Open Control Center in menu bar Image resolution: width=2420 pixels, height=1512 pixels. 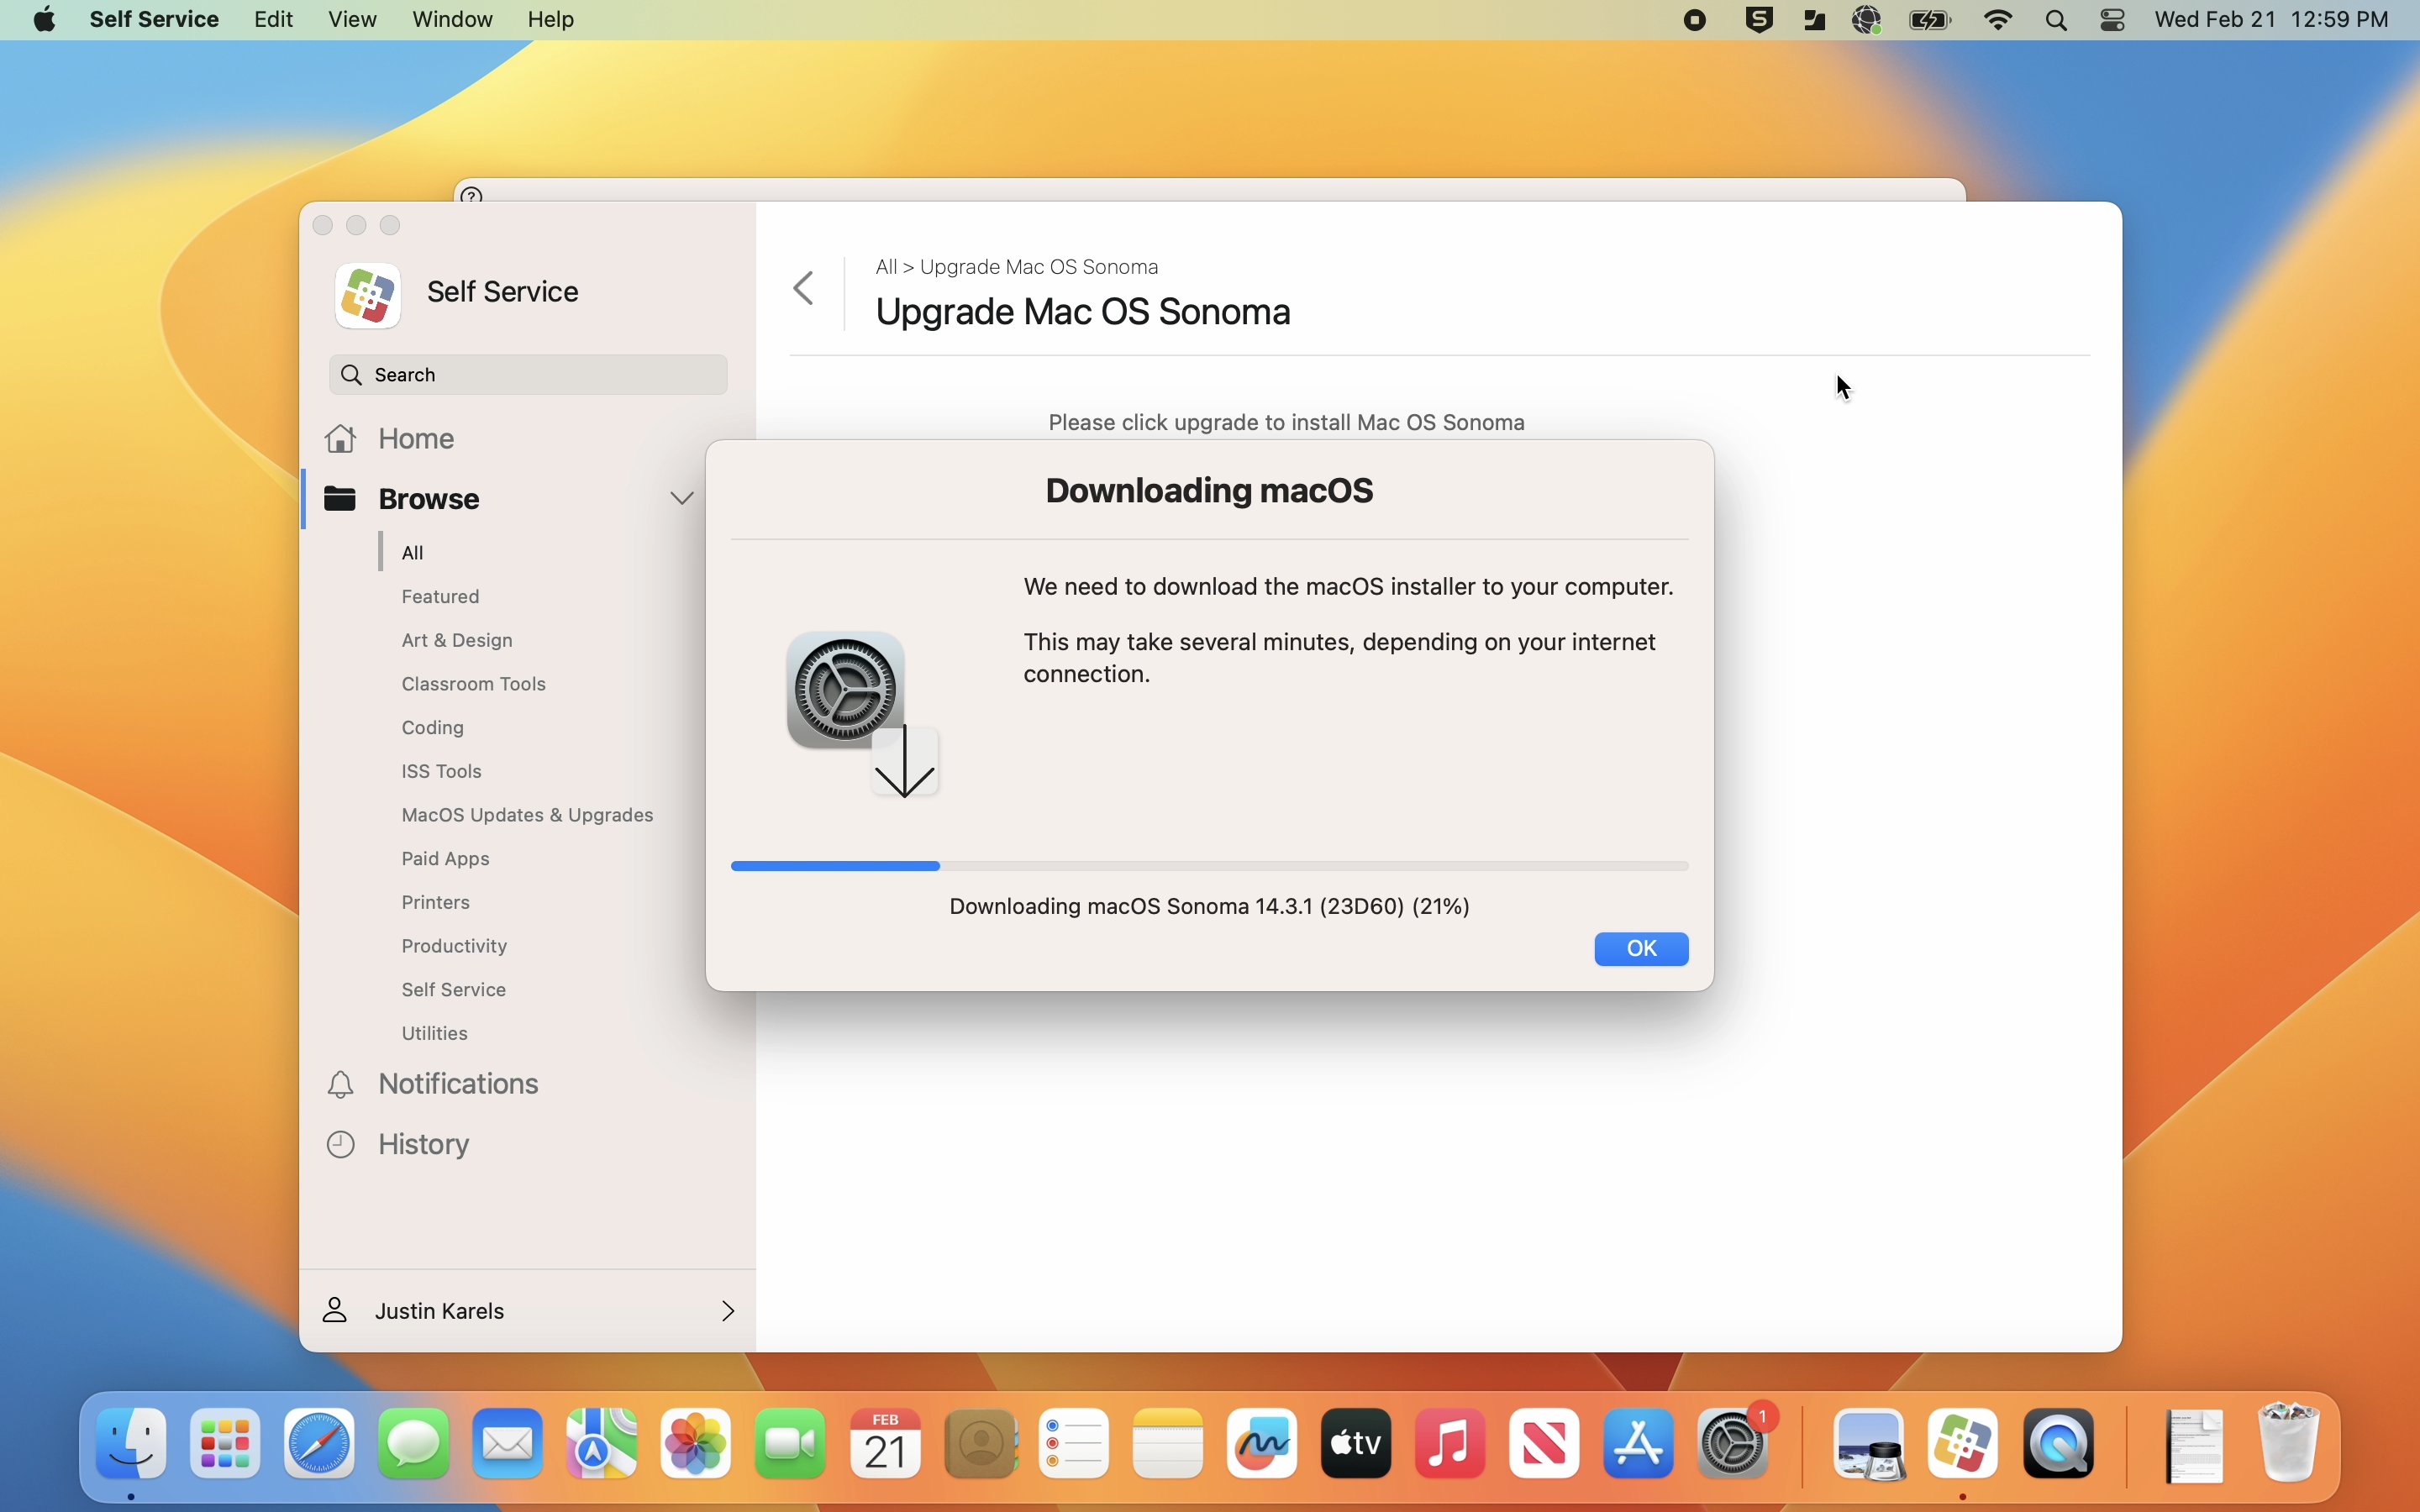coord(2113,20)
